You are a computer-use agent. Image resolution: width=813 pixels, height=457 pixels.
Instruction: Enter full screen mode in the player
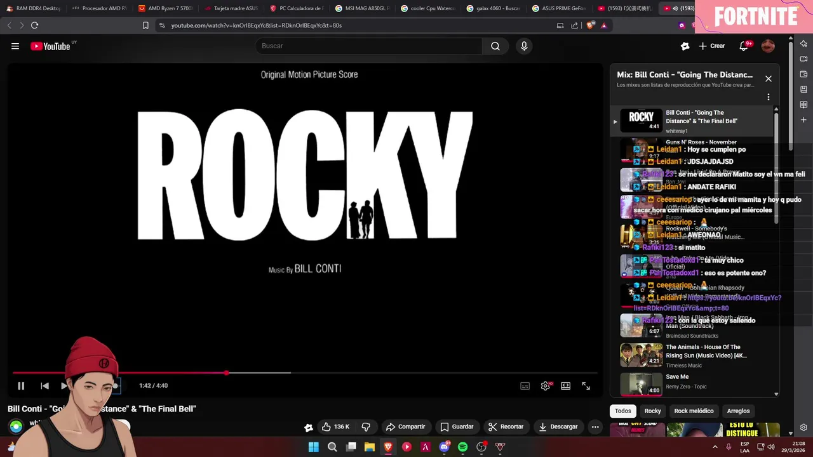tap(586, 385)
